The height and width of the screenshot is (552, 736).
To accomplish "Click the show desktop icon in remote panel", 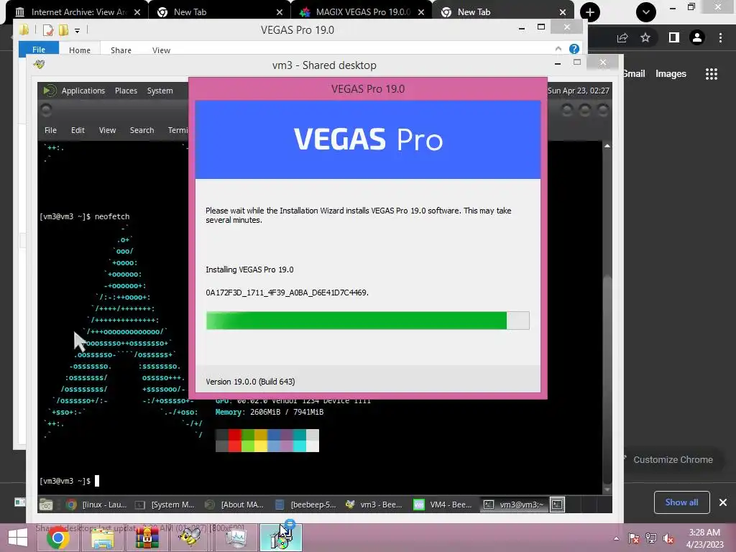I will click(x=46, y=505).
